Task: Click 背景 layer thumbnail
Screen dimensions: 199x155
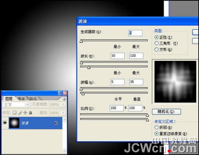Action: [x=14, y=123]
